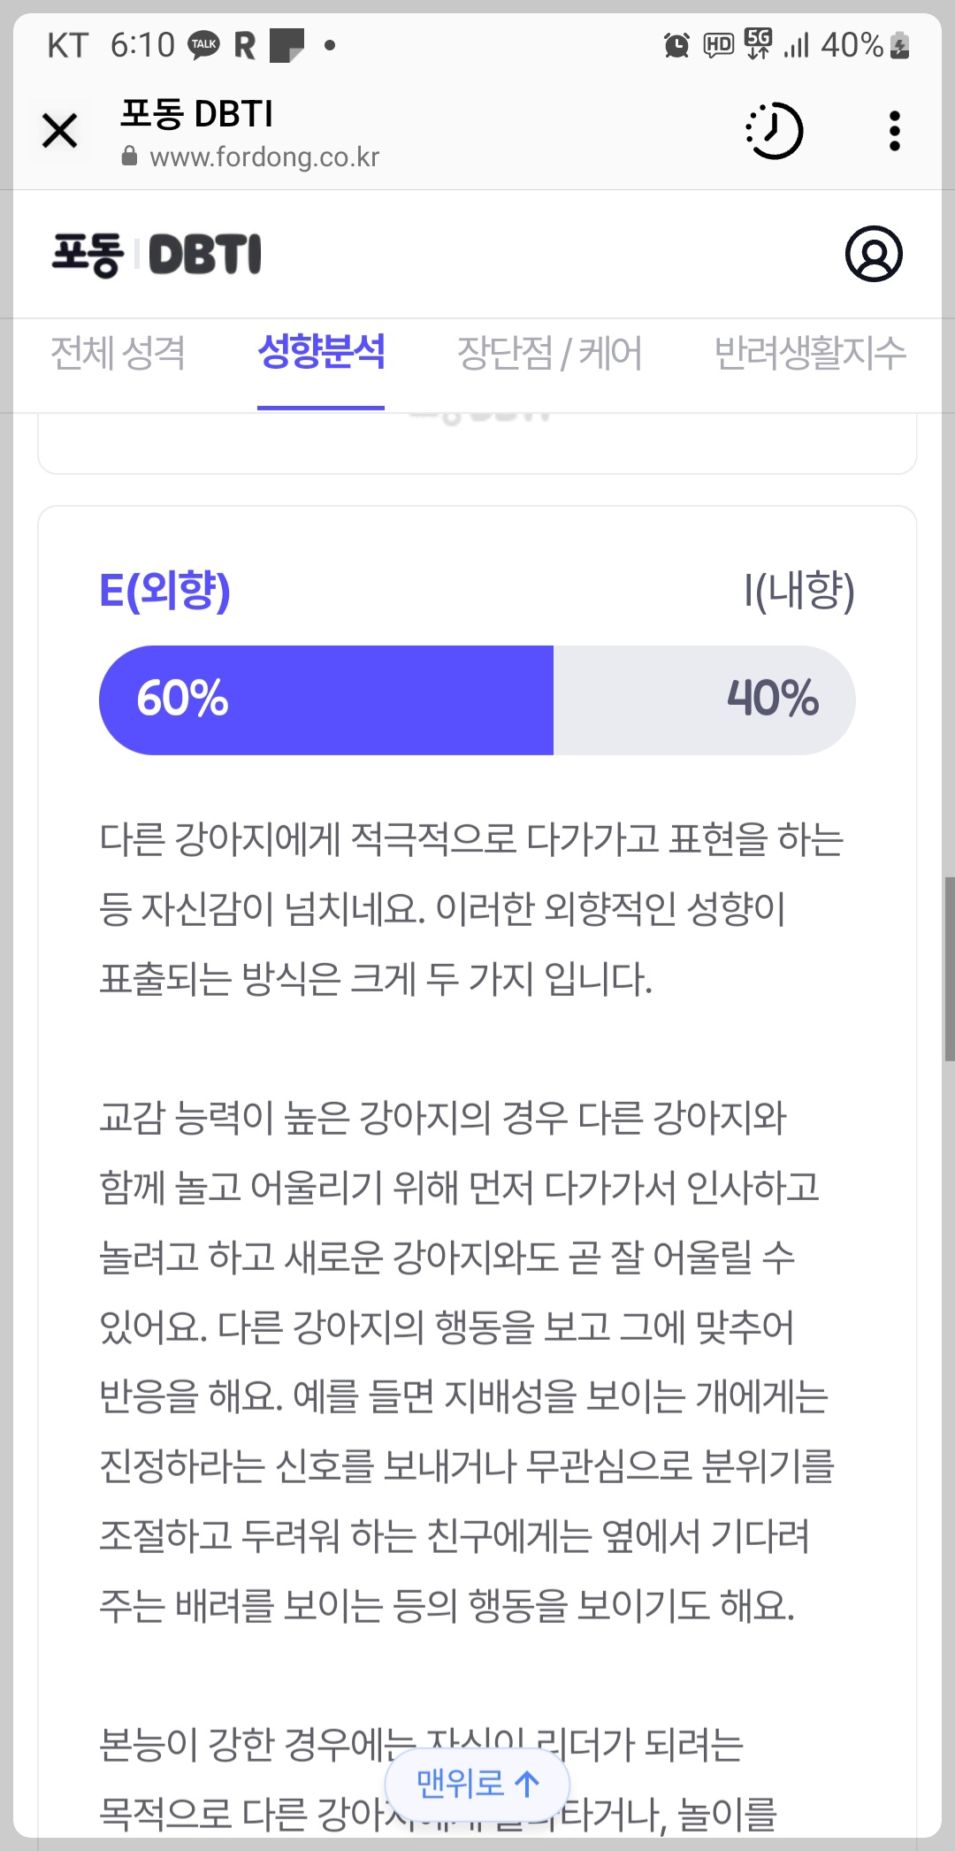Click the E(외향) label
Image resolution: width=955 pixels, height=1851 pixels.
tap(164, 593)
